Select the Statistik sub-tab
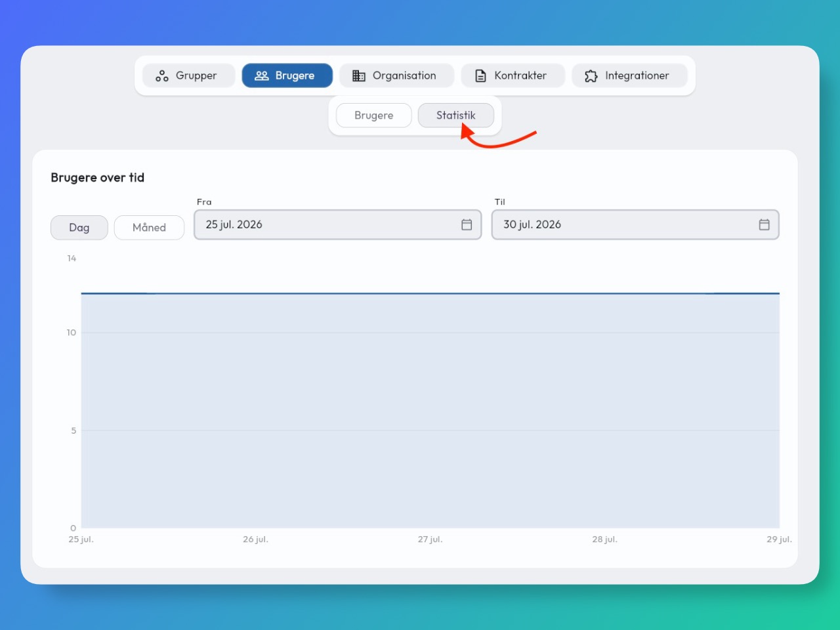 coord(456,115)
